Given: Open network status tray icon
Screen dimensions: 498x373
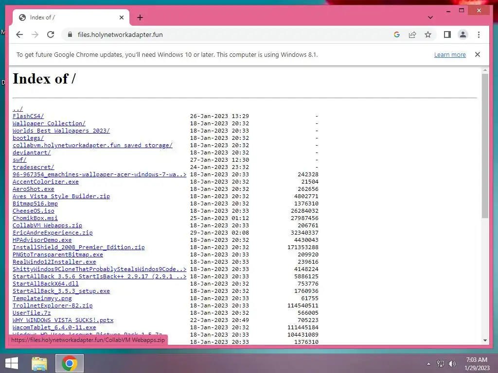Looking at the screenshot, I should [441, 364].
